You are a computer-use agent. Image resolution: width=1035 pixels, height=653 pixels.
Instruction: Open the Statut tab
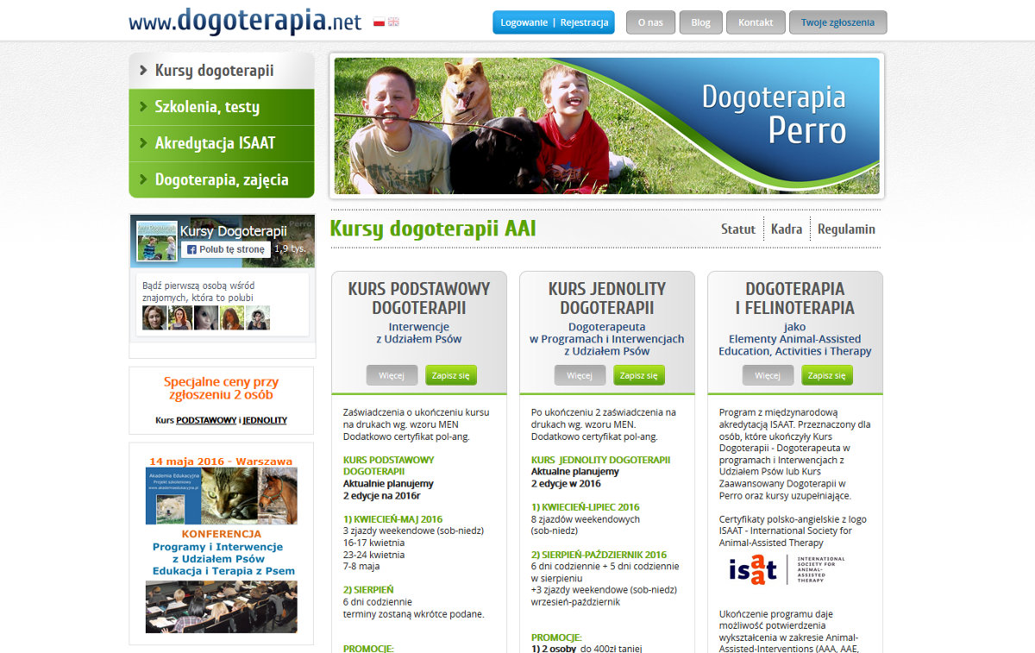[738, 229]
